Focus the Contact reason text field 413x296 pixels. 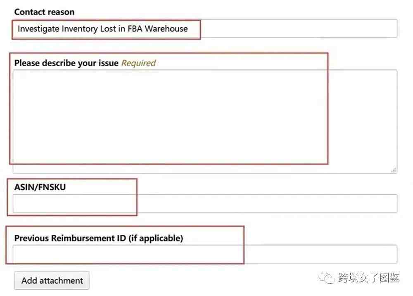[x=205, y=29]
